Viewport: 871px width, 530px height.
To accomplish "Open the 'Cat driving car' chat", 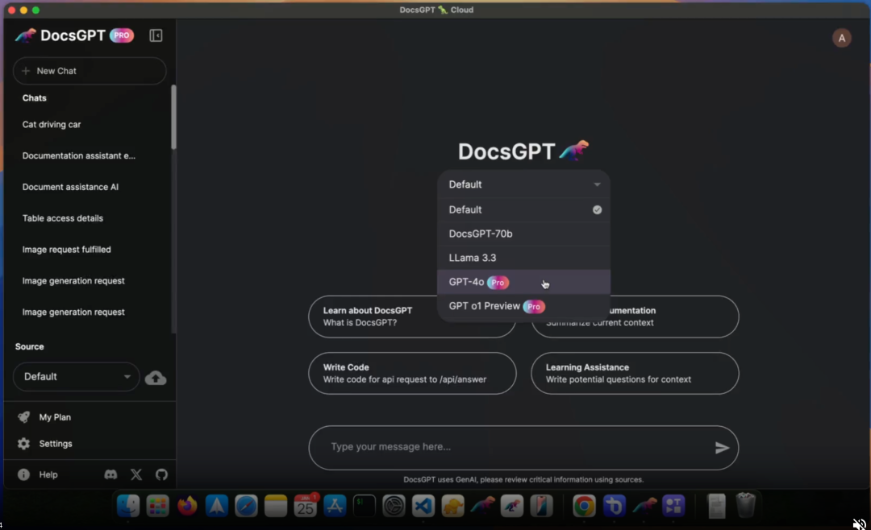I will pos(52,125).
